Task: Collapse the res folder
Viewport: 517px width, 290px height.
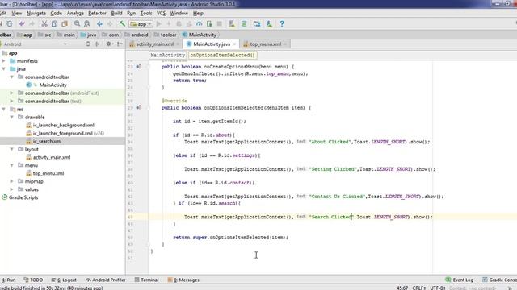Action: click(3, 110)
